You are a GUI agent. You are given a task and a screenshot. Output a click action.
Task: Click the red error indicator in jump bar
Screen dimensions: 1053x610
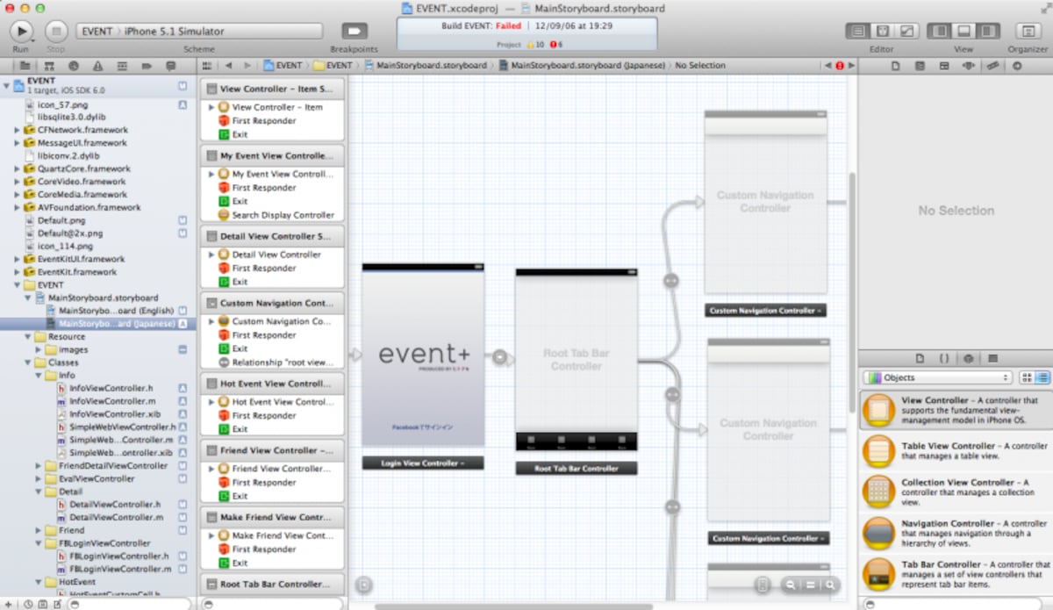(840, 66)
